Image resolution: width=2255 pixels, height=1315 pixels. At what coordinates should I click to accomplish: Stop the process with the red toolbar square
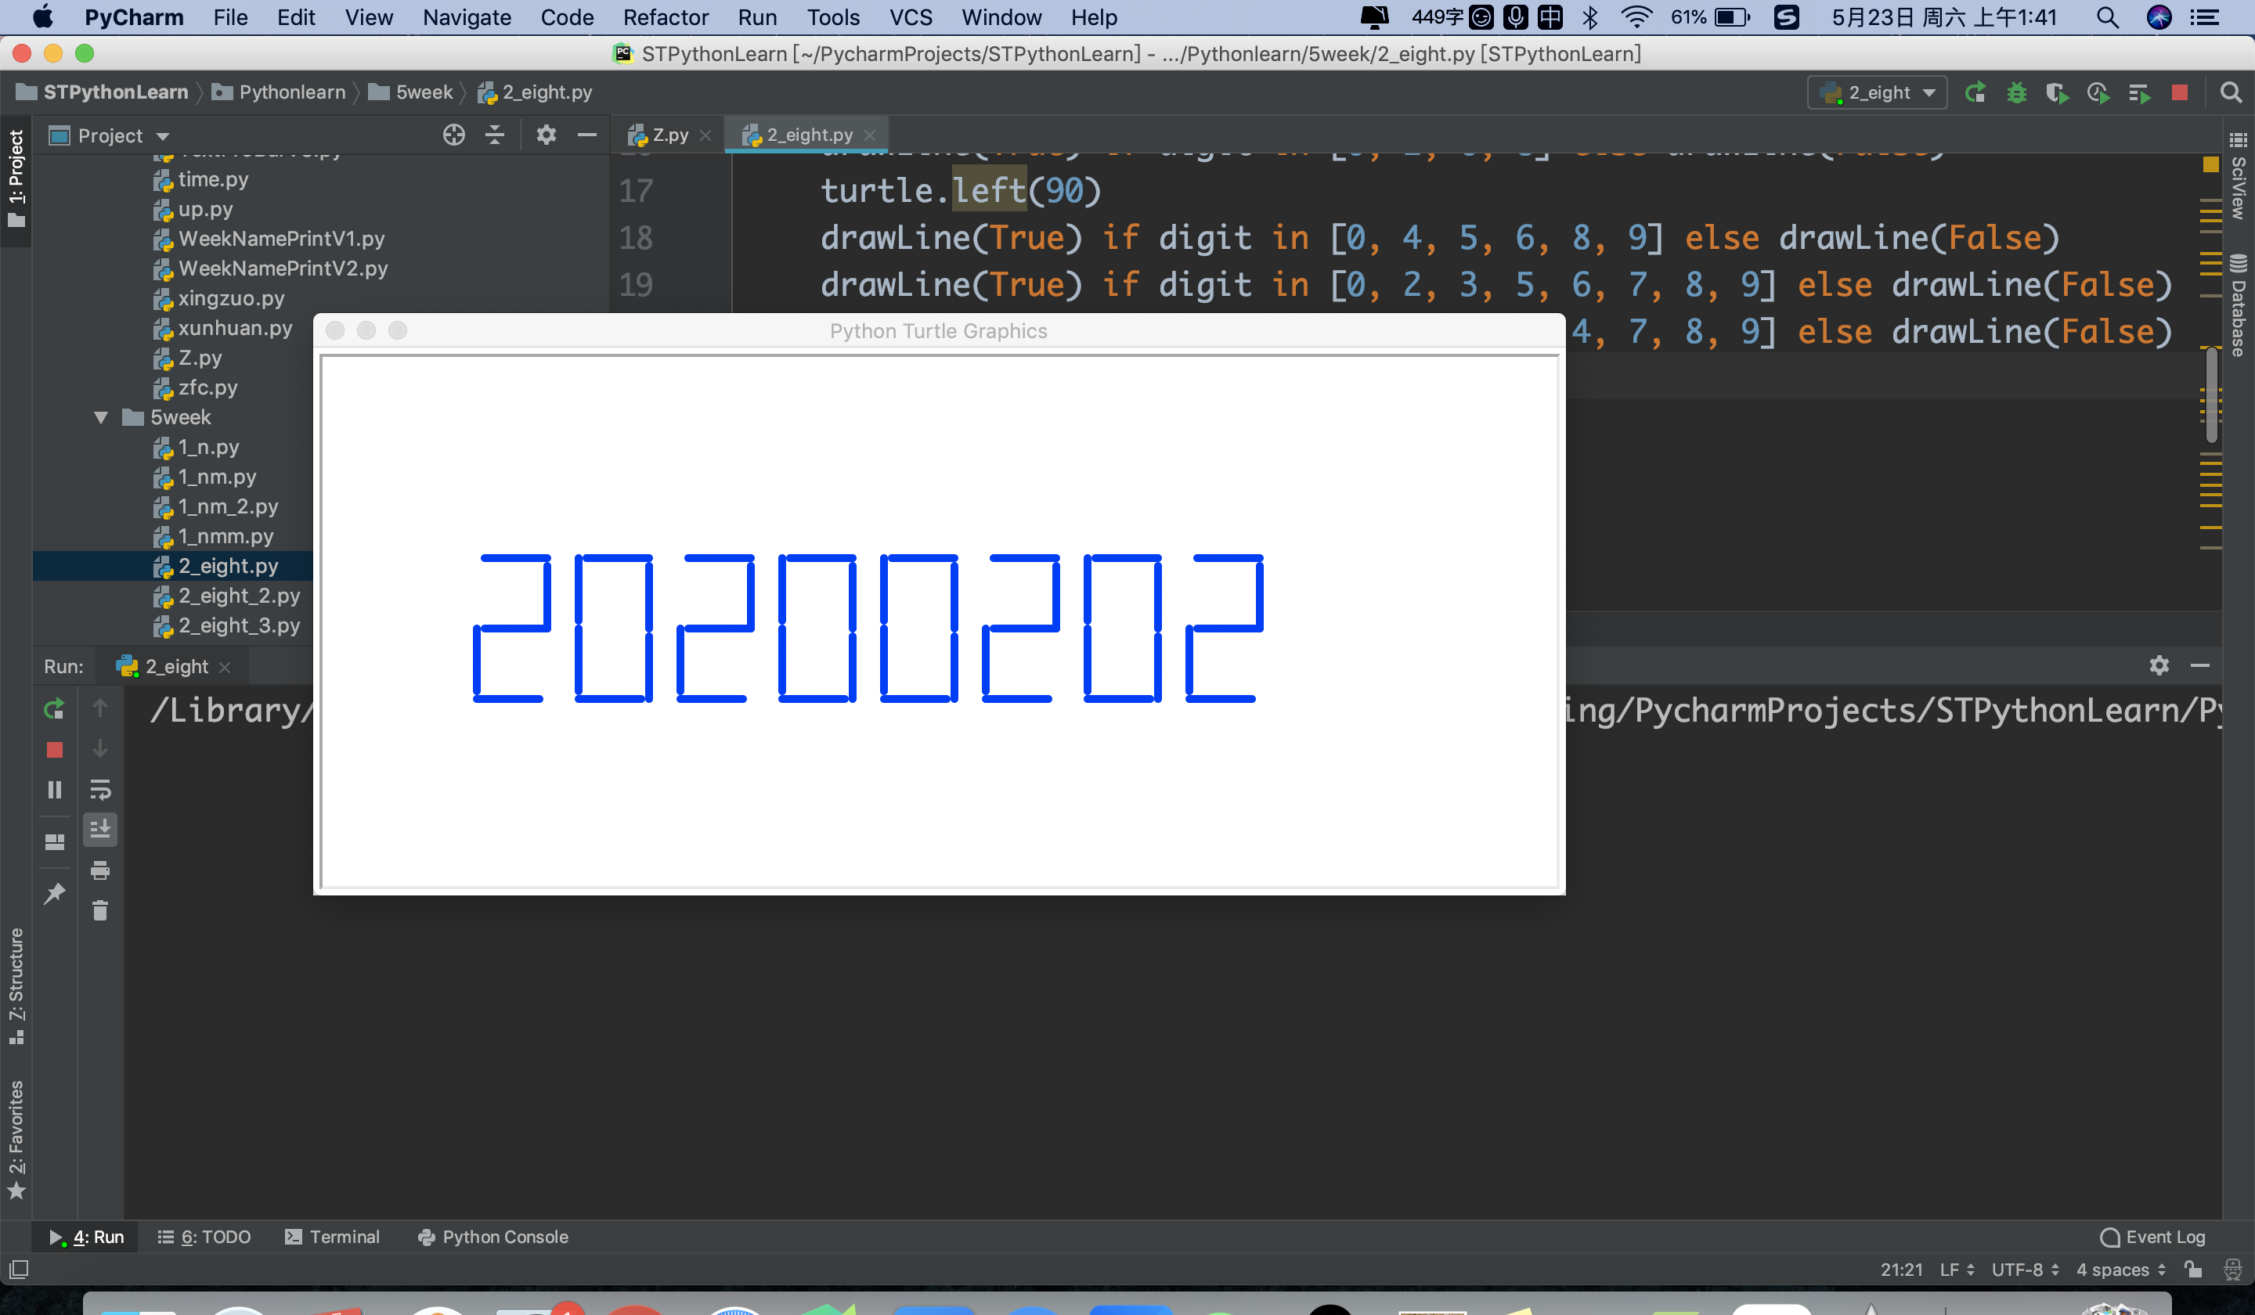click(2179, 93)
